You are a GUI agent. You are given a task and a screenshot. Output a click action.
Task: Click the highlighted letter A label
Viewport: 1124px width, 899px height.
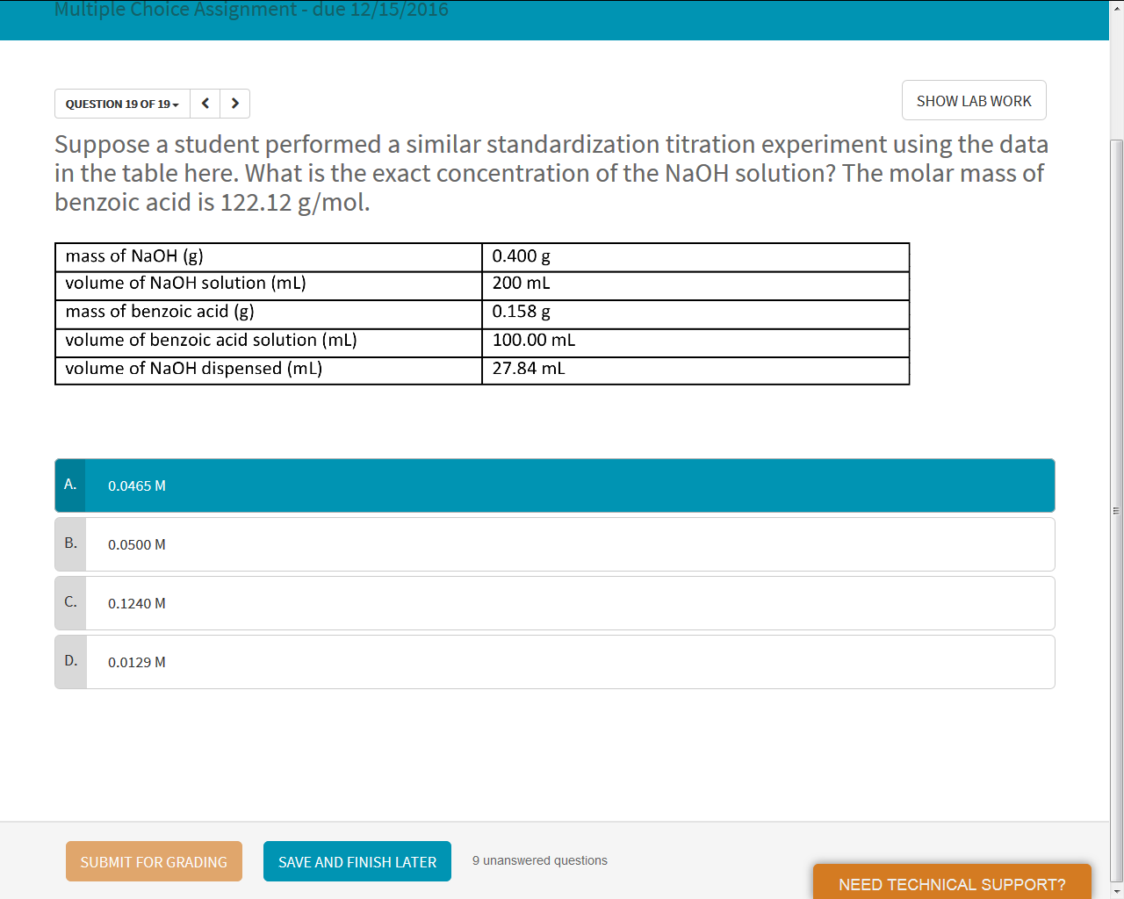[x=70, y=485]
